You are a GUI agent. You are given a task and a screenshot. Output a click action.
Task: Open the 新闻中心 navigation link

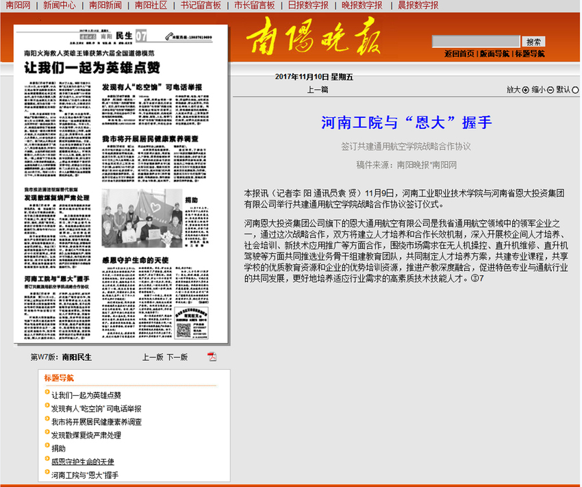pos(60,5)
